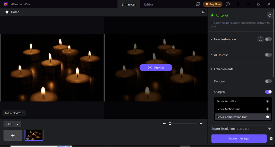This screenshot has width=275, height=147.
Task: Click the green Autopilot lightning icon
Action: 212,15
